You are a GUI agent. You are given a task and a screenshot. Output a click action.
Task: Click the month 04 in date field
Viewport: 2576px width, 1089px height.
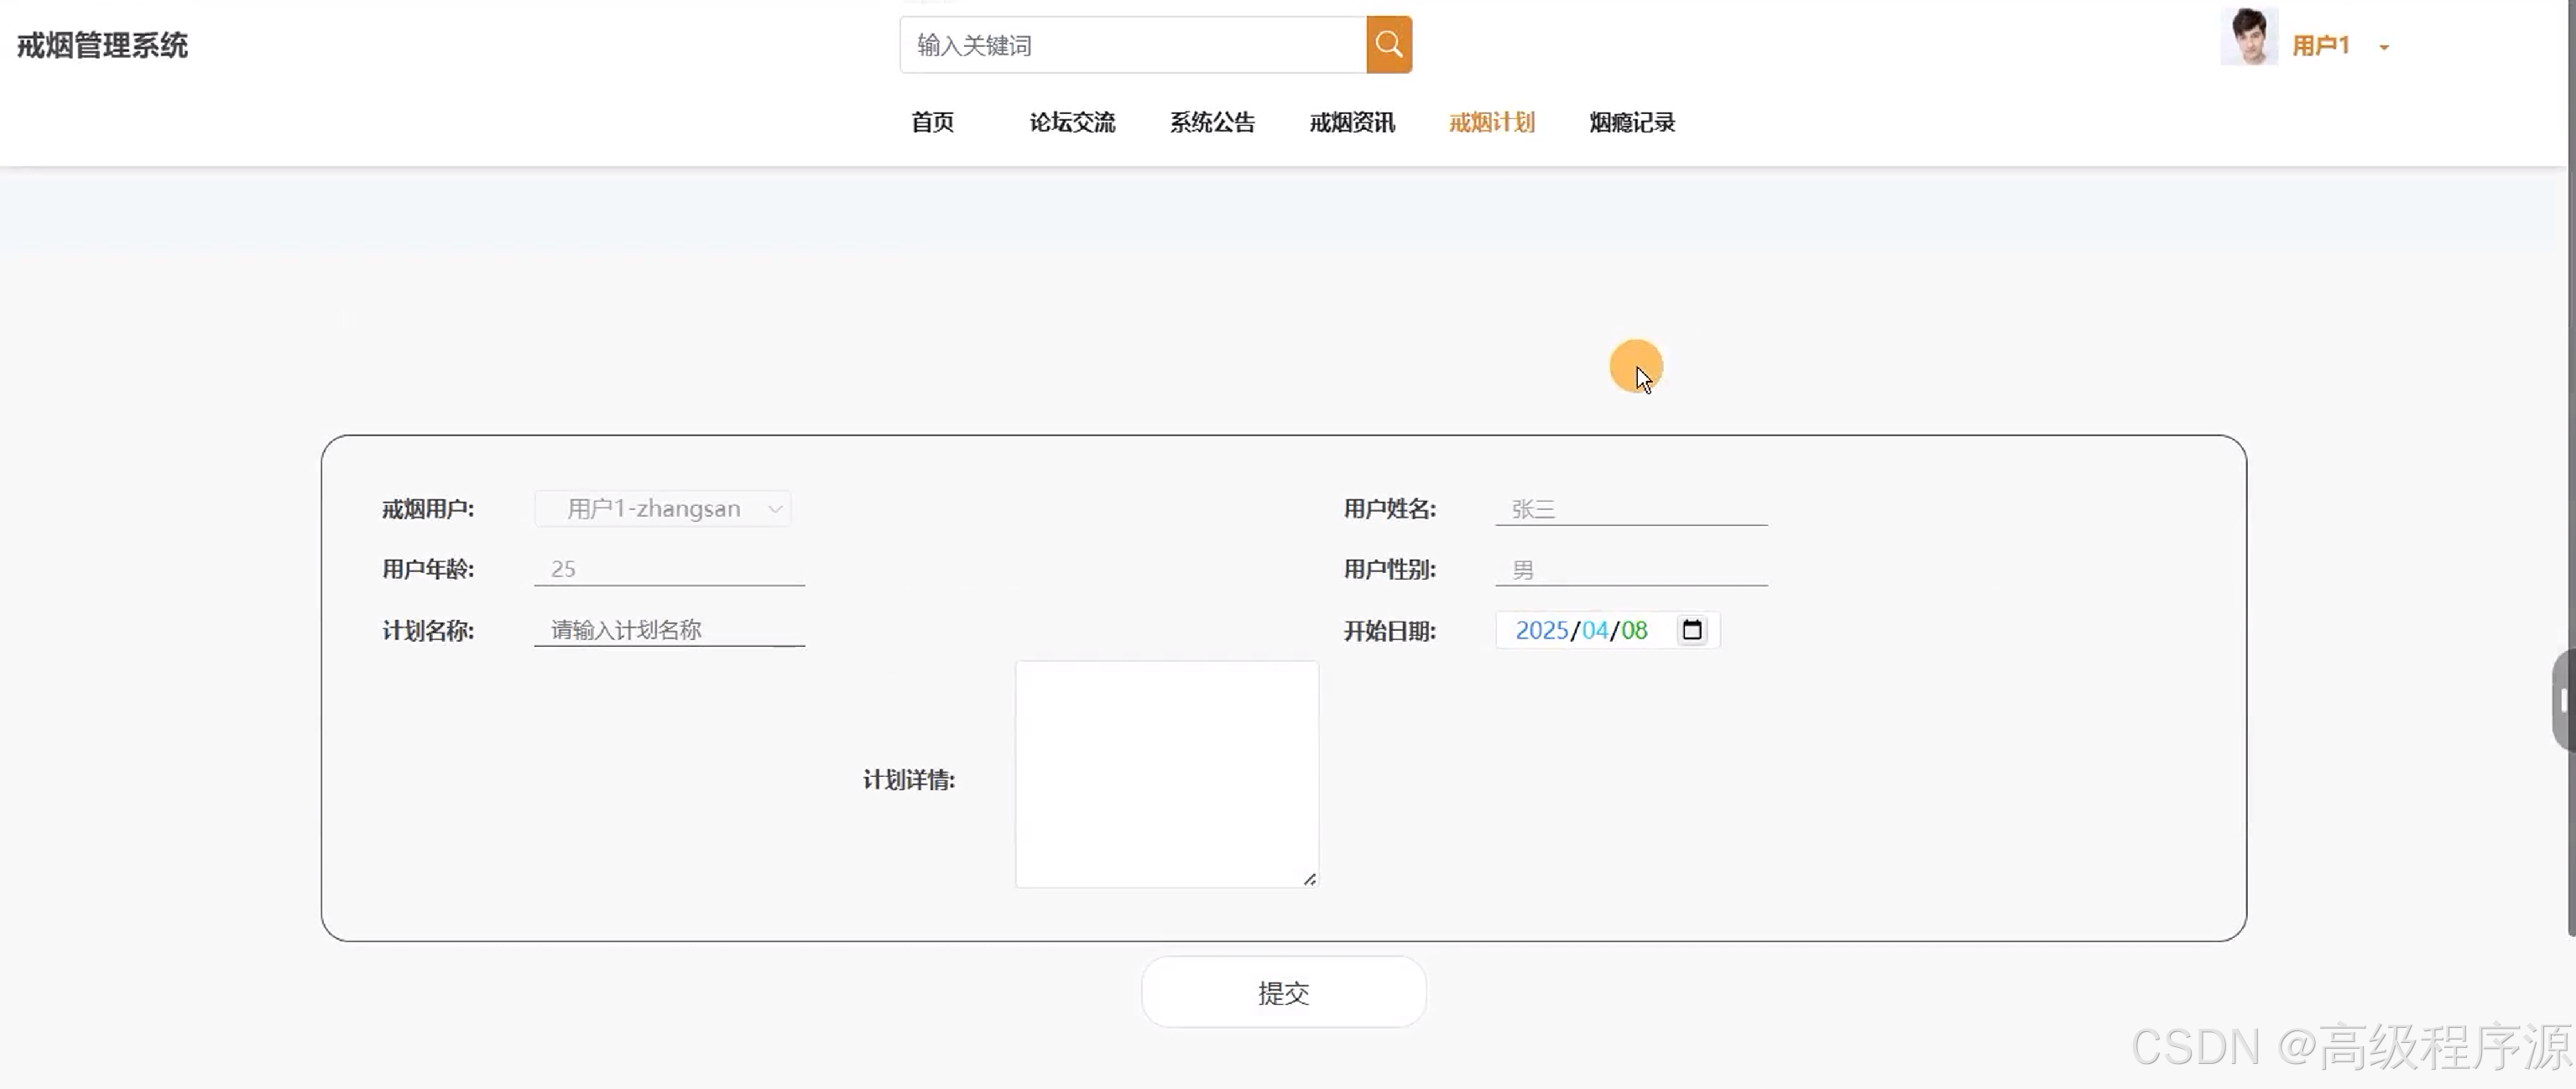[1595, 631]
